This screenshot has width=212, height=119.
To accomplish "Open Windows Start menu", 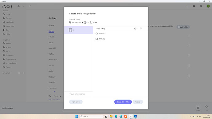I will tap(77, 116).
